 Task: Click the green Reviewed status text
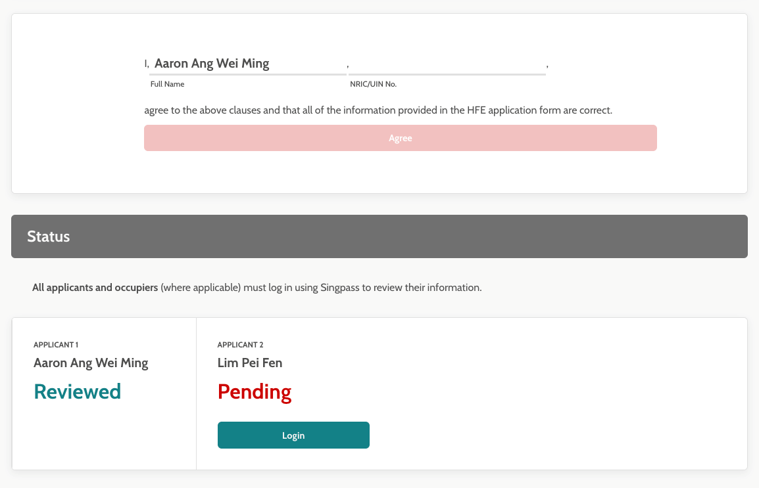[x=78, y=391]
